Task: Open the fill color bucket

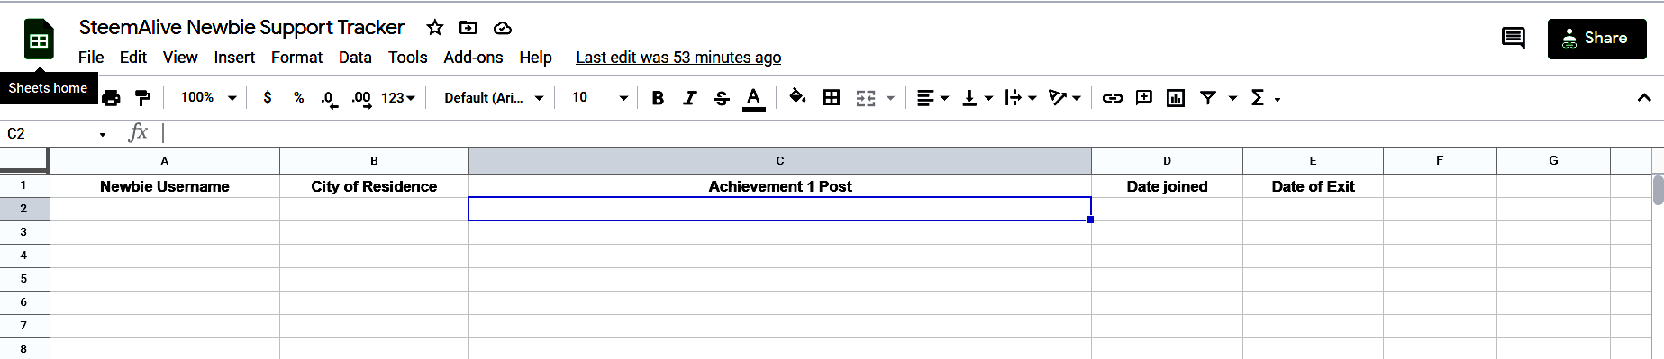Action: pyautogui.click(x=797, y=97)
